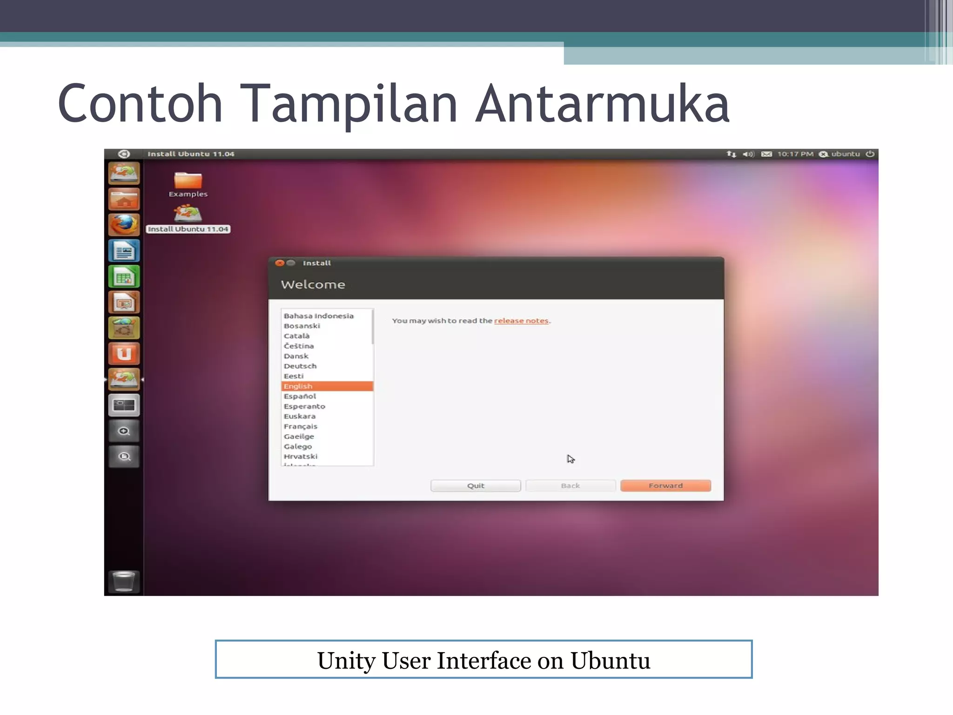Viewport: 953px width, 715px height.
Task: Open LibreOffice Impress in the launcher
Action: click(x=124, y=303)
